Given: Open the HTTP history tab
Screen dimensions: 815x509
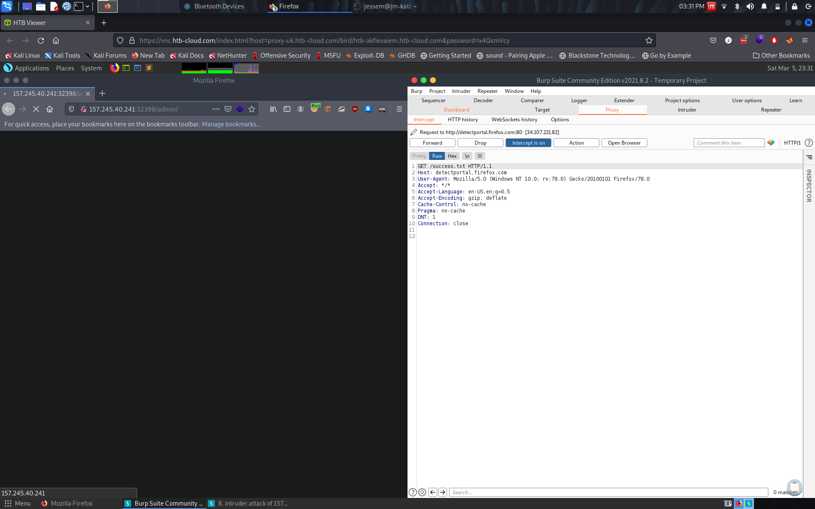Looking at the screenshot, I should point(463,120).
